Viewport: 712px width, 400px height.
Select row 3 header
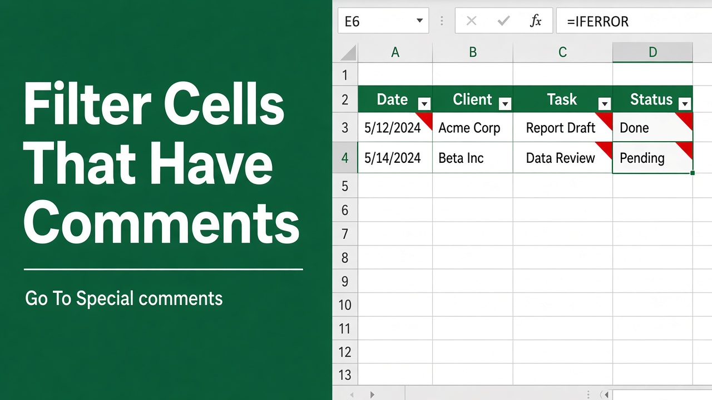(345, 127)
